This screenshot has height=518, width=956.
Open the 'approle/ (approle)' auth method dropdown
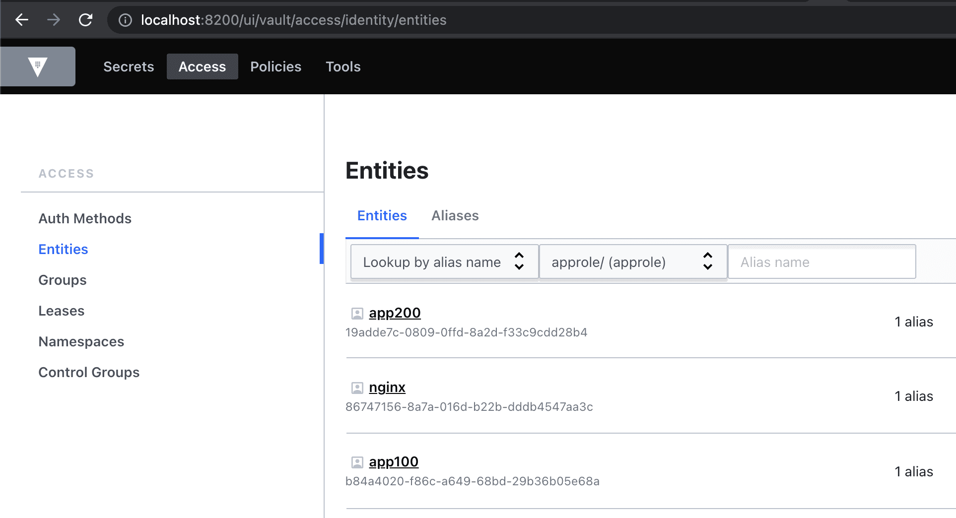tap(632, 261)
